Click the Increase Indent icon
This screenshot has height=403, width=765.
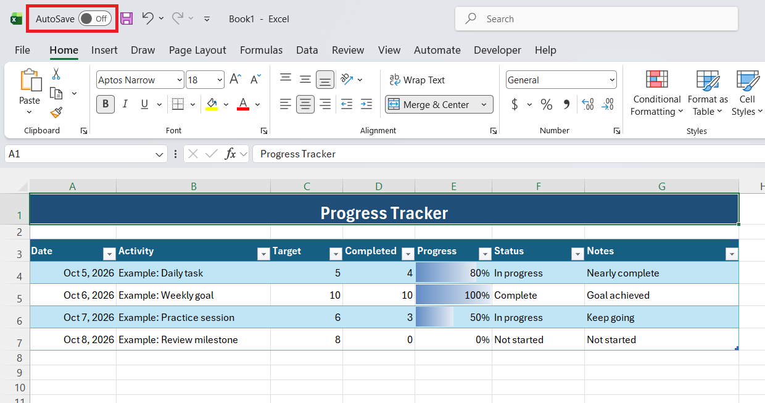366,104
